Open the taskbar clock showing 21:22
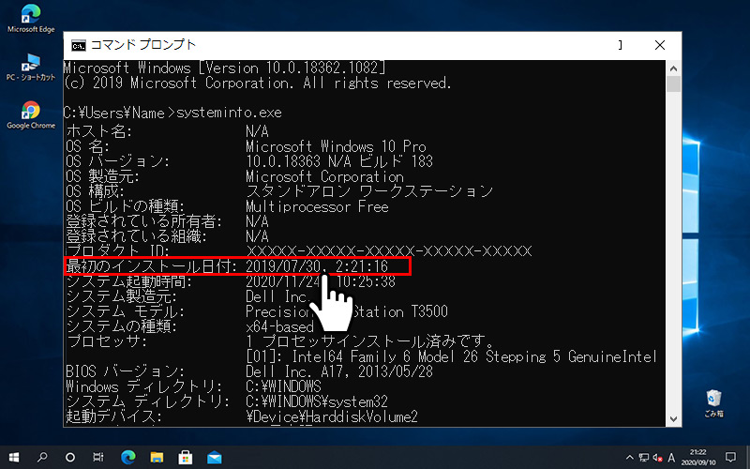The width and height of the screenshot is (750, 469). 697,457
